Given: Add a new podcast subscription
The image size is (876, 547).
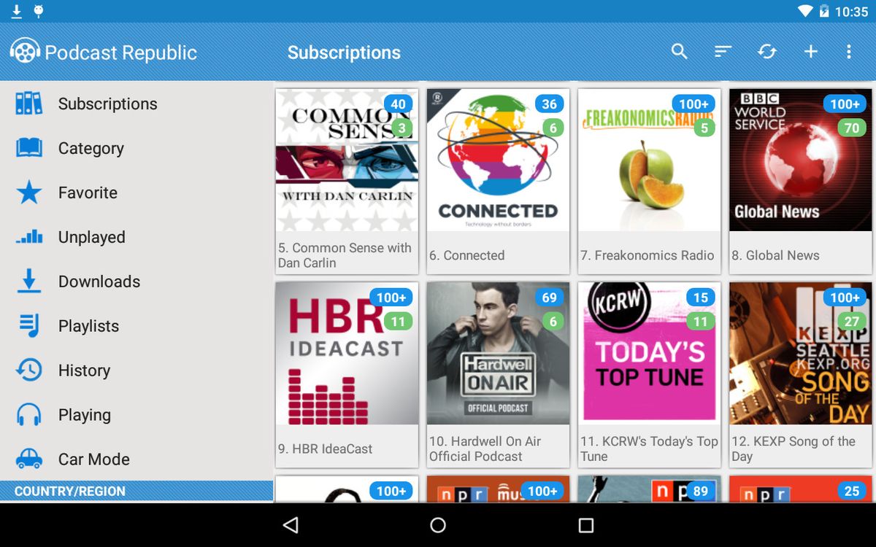Looking at the screenshot, I should pyautogui.click(x=811, y=52).
